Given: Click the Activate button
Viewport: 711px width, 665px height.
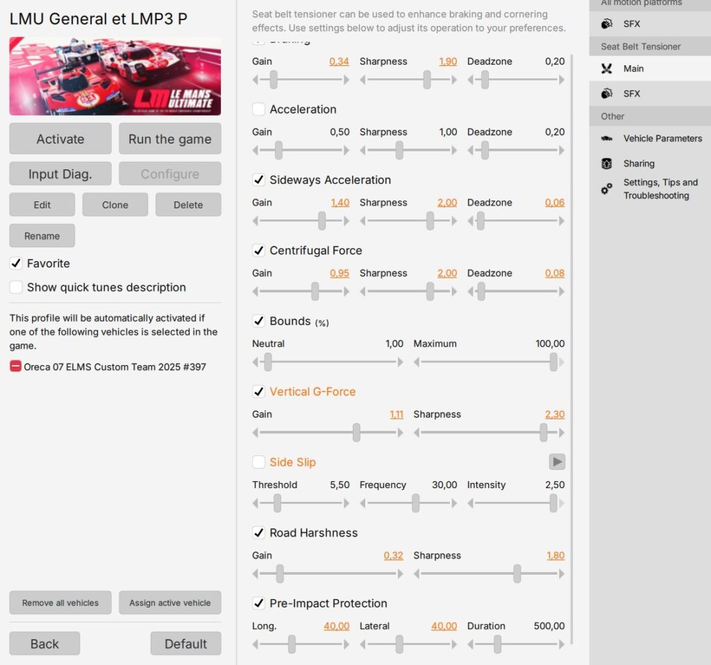Looking at the screenshot, I should point(60,139).
